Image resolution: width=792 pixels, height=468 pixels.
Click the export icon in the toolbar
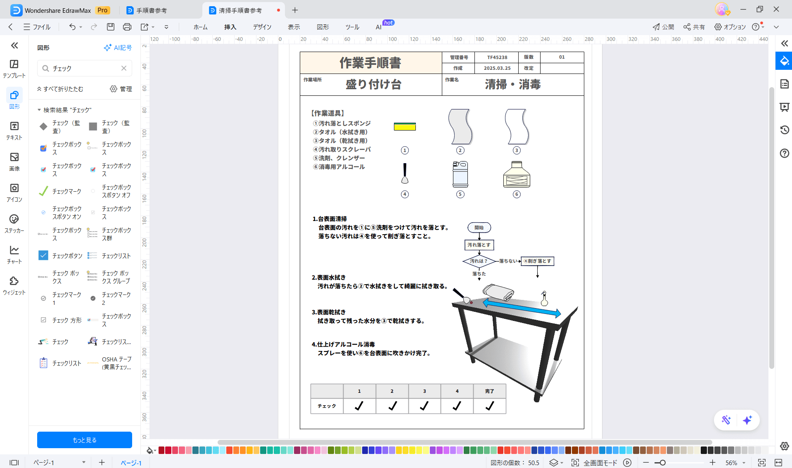pyautogui.click(x=145, y=27)
